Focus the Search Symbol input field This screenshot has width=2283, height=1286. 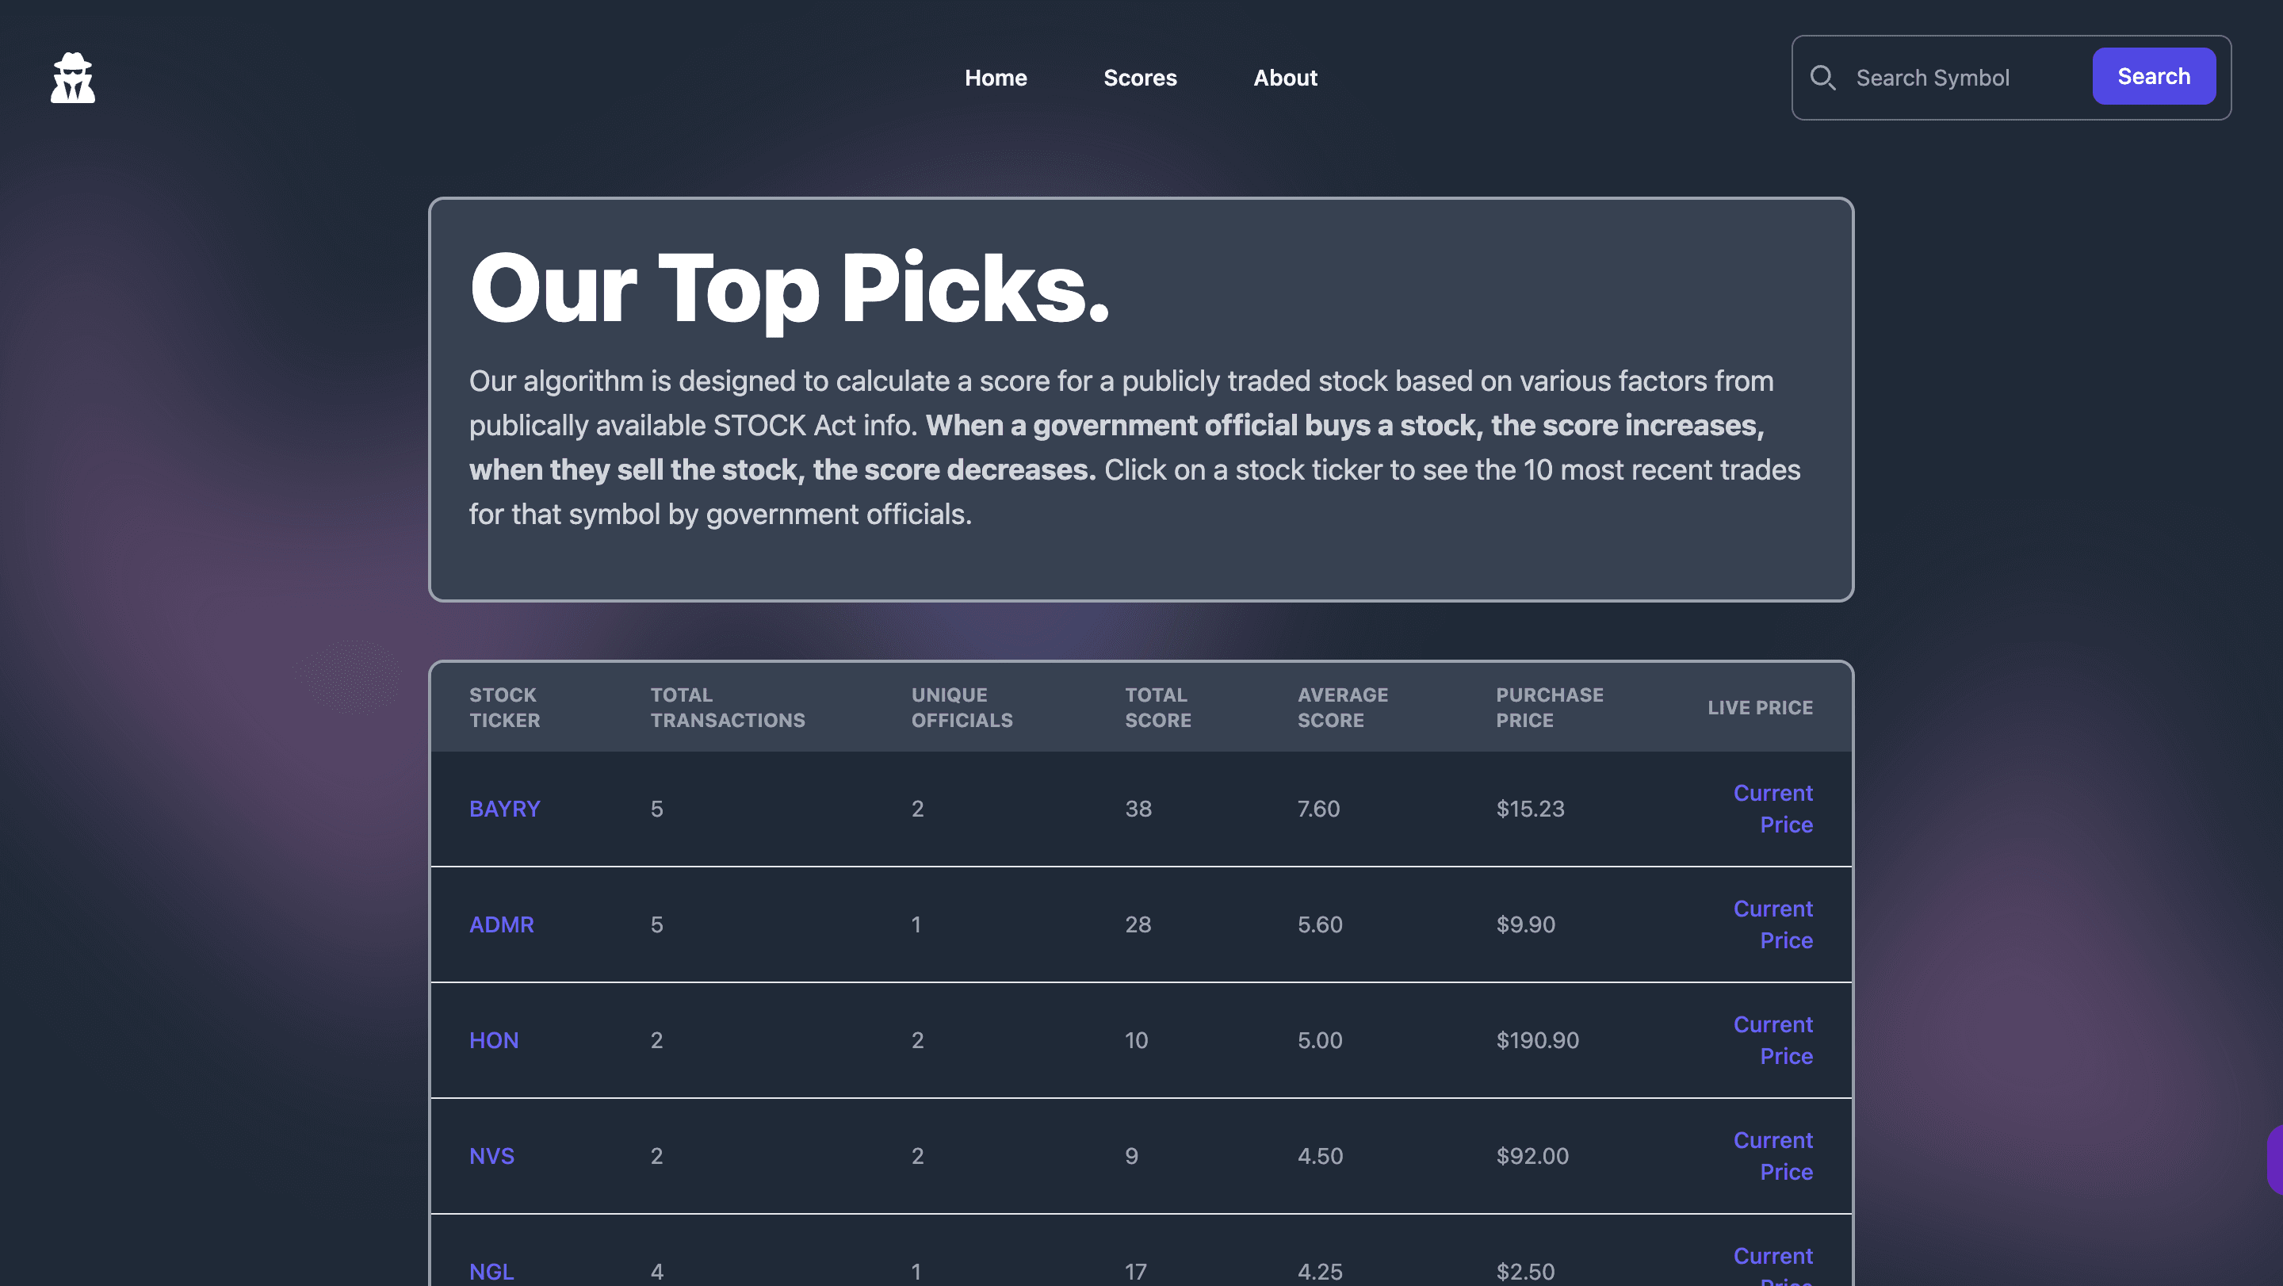coord(1963,78)
